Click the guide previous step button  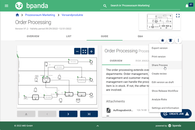click(x=47, y=114)
